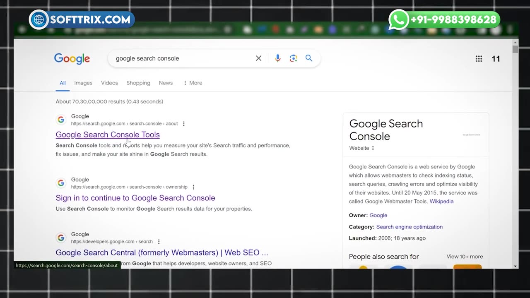The width and height of the screenshot is (530, 298).
Task: Click the scrollbar up arrow
Action: tap(515, 42)
